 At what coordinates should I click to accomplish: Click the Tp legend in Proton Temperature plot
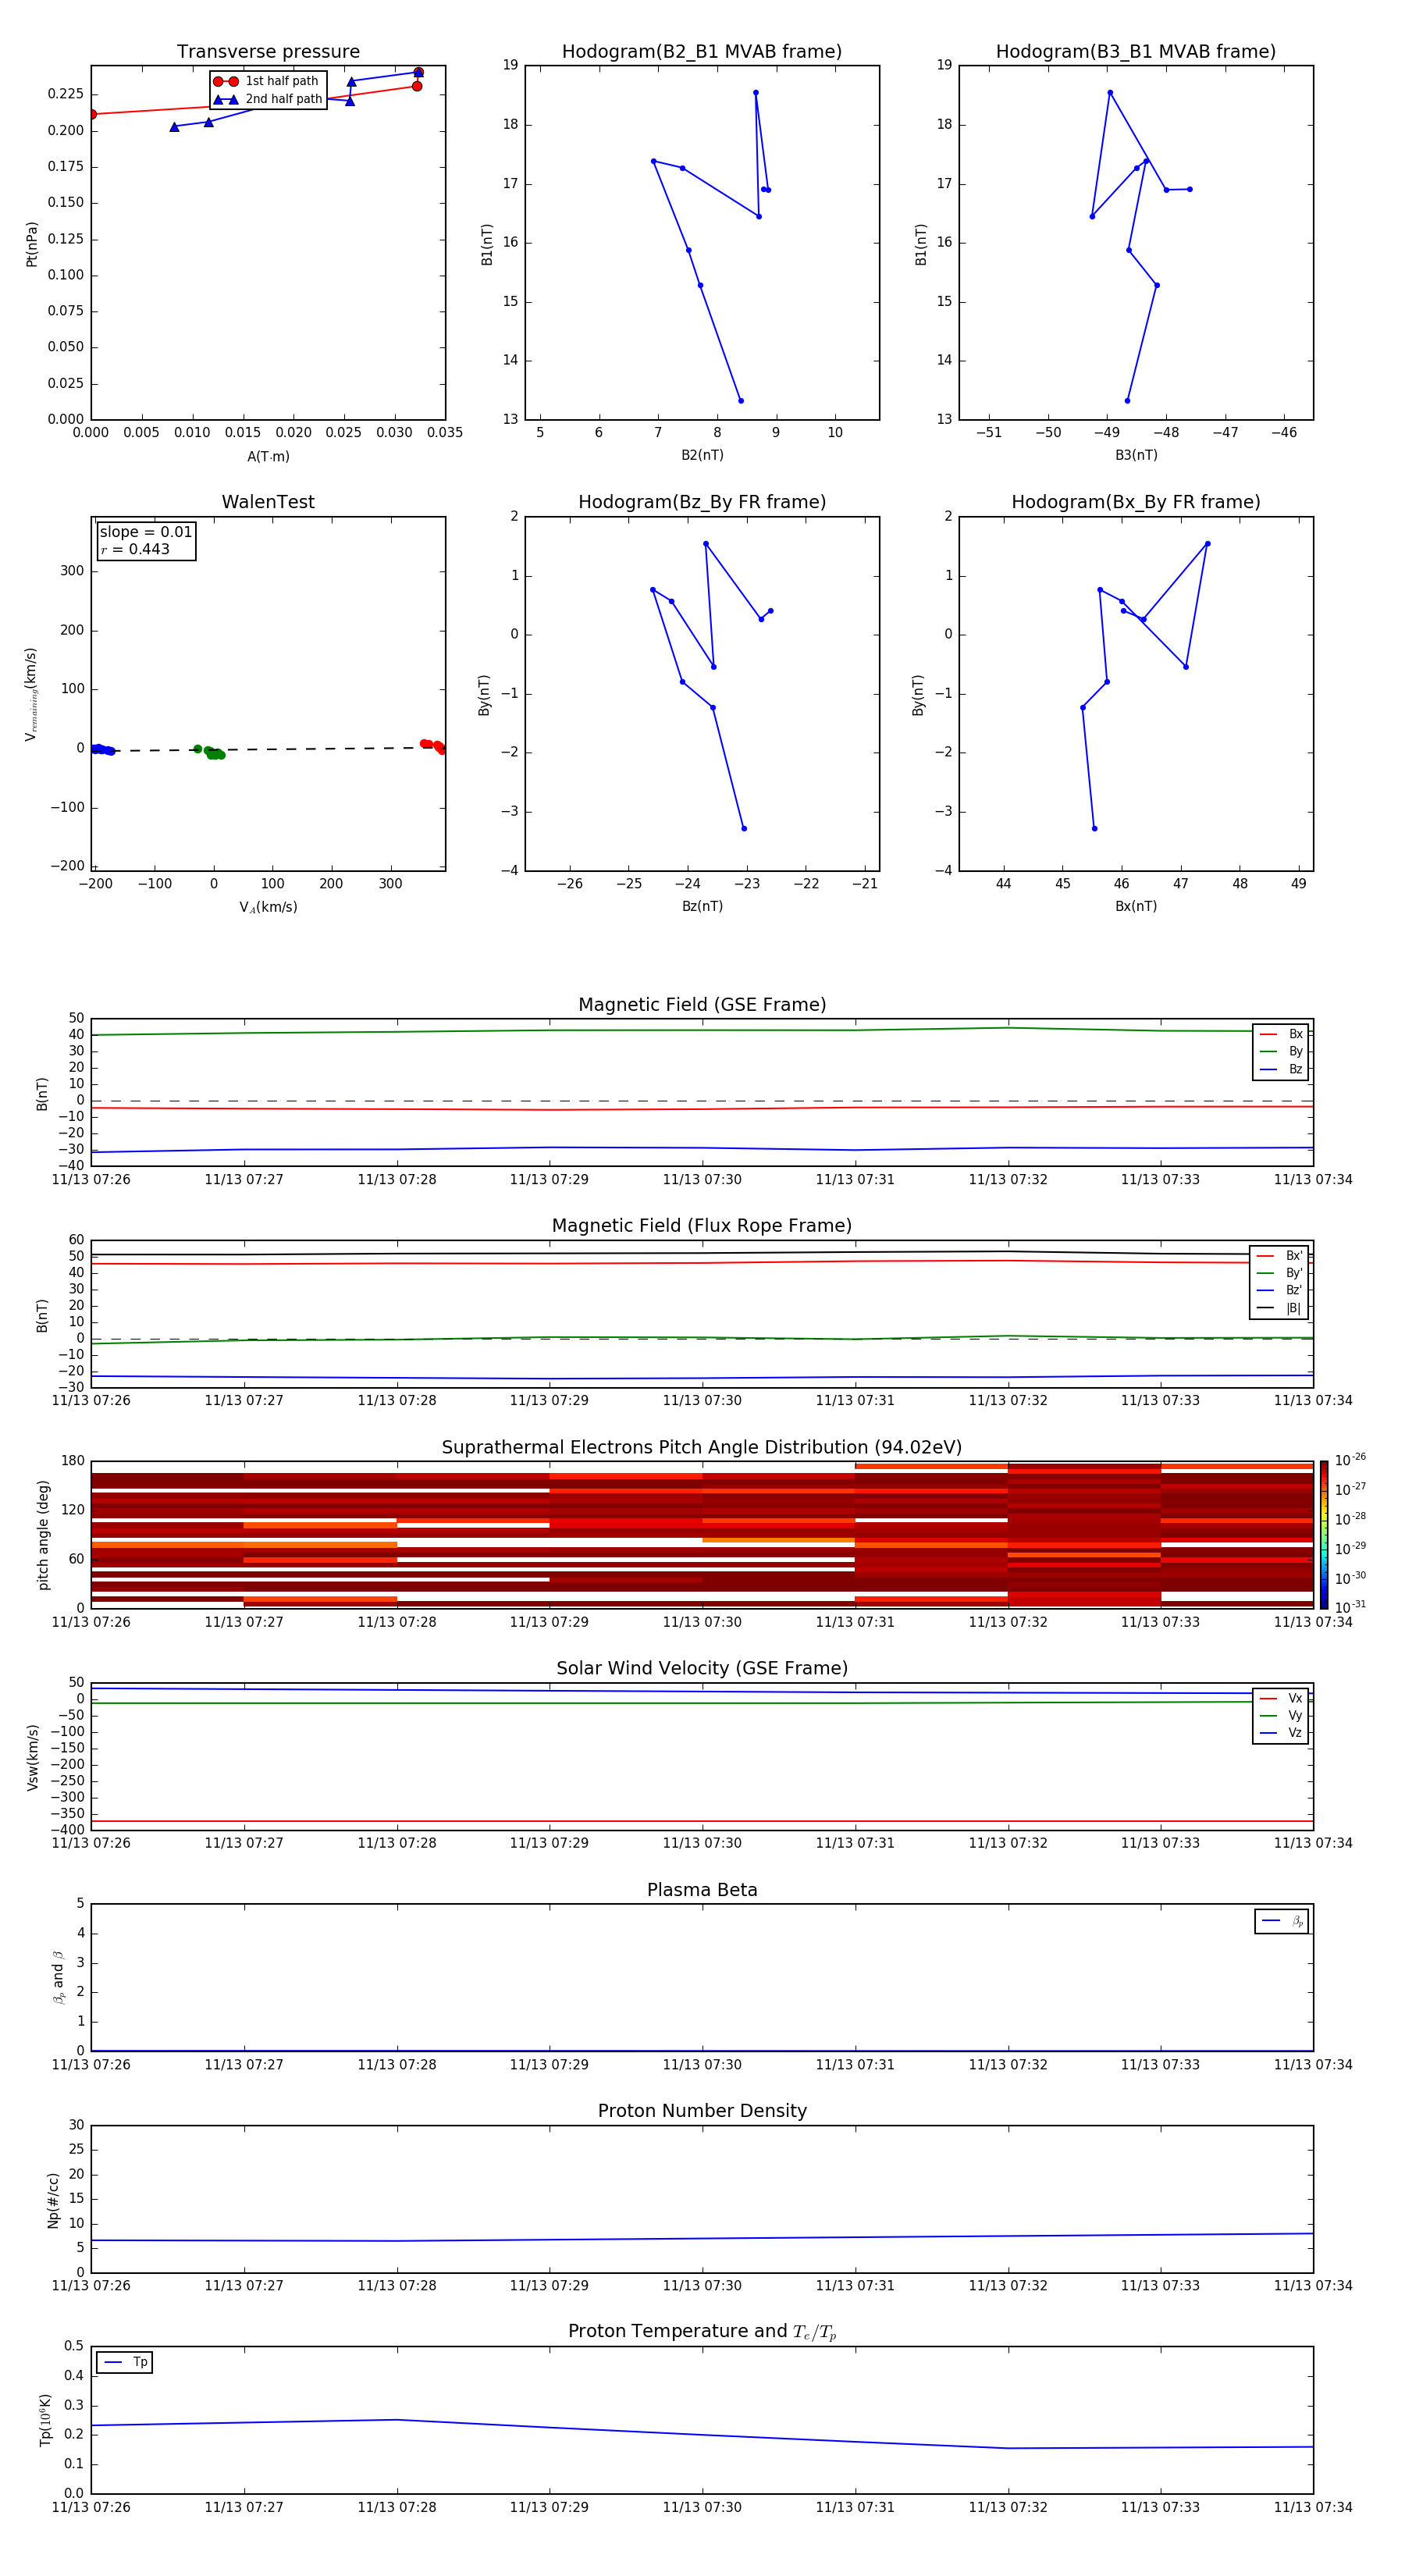pyautogui.click(x=125, y=2362)
